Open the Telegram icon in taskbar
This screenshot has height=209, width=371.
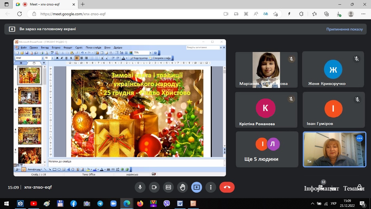[x=100, y=204]
